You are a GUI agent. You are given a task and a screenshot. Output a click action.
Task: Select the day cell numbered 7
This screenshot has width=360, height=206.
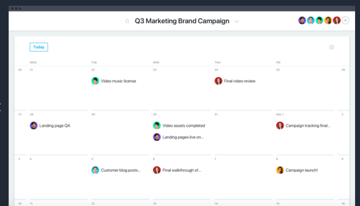[243, 177]
